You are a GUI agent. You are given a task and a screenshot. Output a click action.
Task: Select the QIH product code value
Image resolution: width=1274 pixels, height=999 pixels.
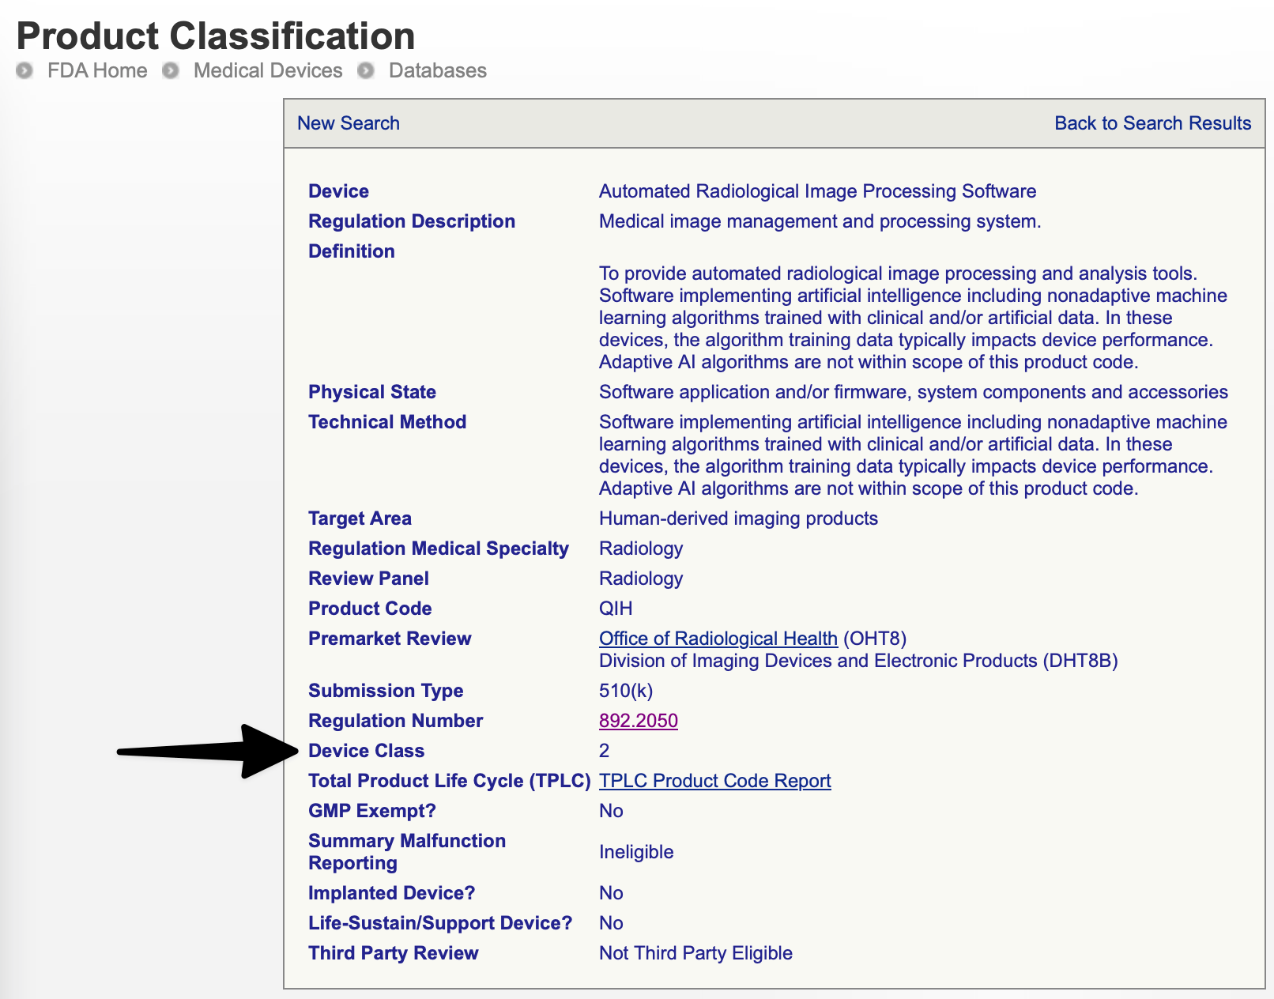tap(616, 609)
